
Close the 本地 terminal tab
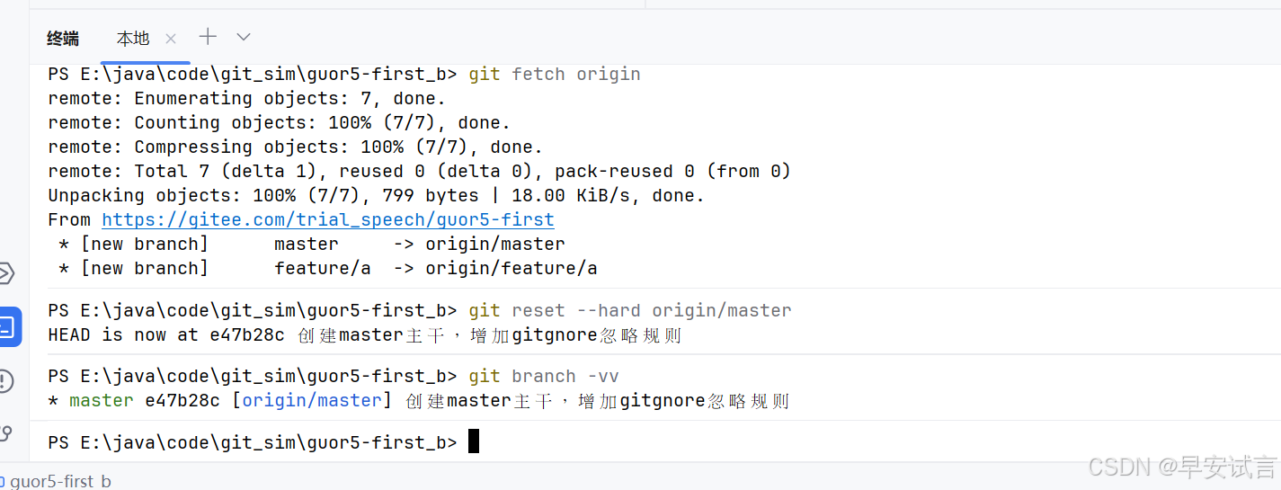(x=171, y=38)
